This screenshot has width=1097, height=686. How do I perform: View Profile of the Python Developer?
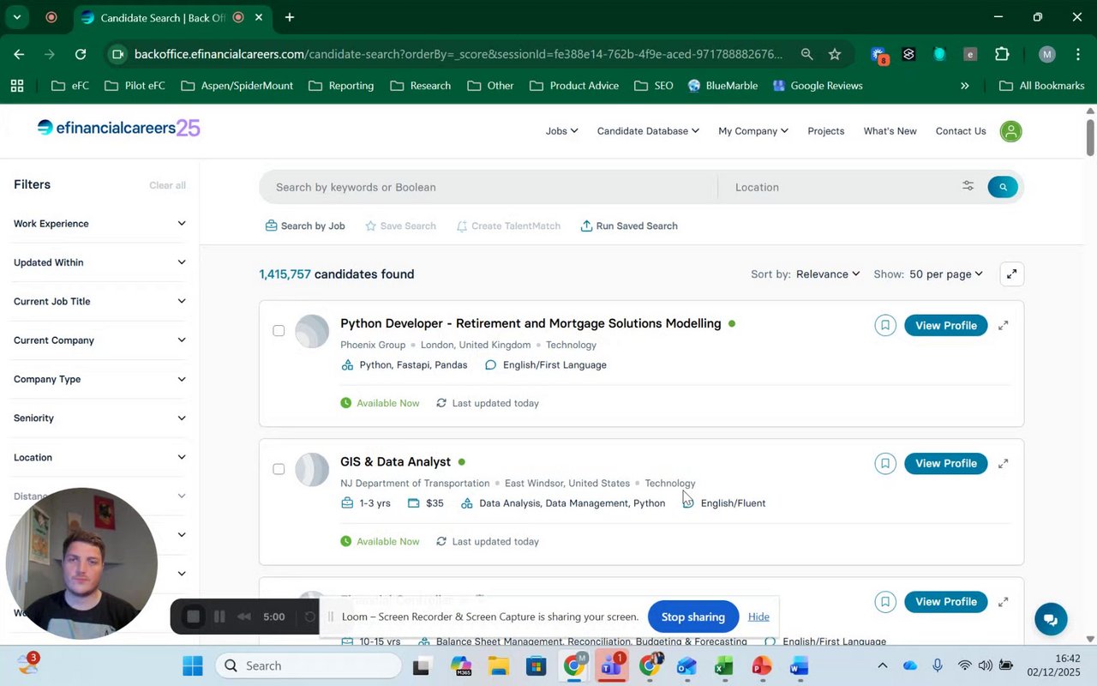[946, 325]
